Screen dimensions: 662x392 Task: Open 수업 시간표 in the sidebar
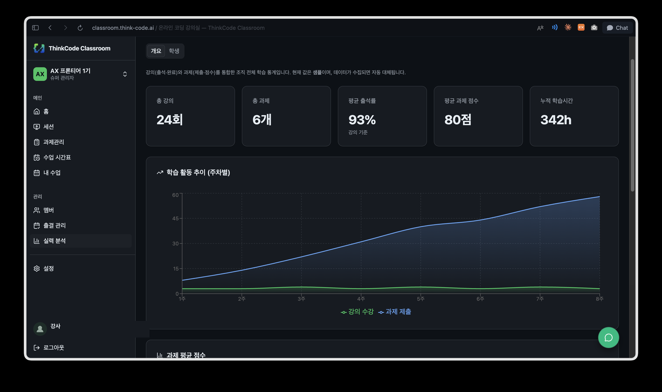(81, 157)
